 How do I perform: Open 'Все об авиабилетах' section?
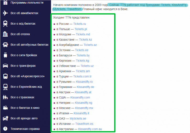click(x=24, y=13)
